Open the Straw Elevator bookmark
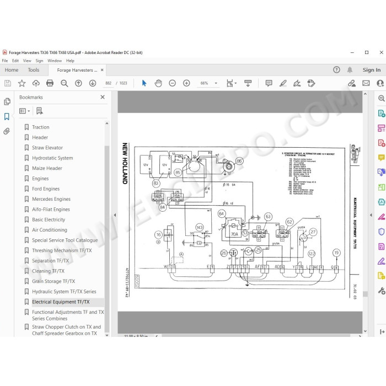 (x=47, y=148)
